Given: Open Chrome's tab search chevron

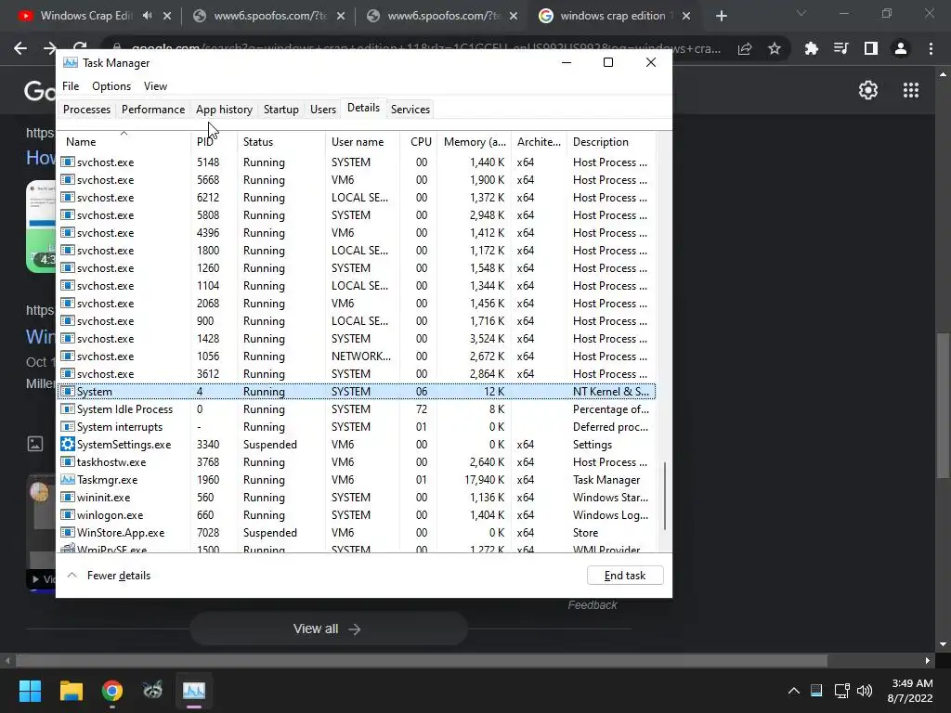Looking at the screenshot, I should [801, 13].
